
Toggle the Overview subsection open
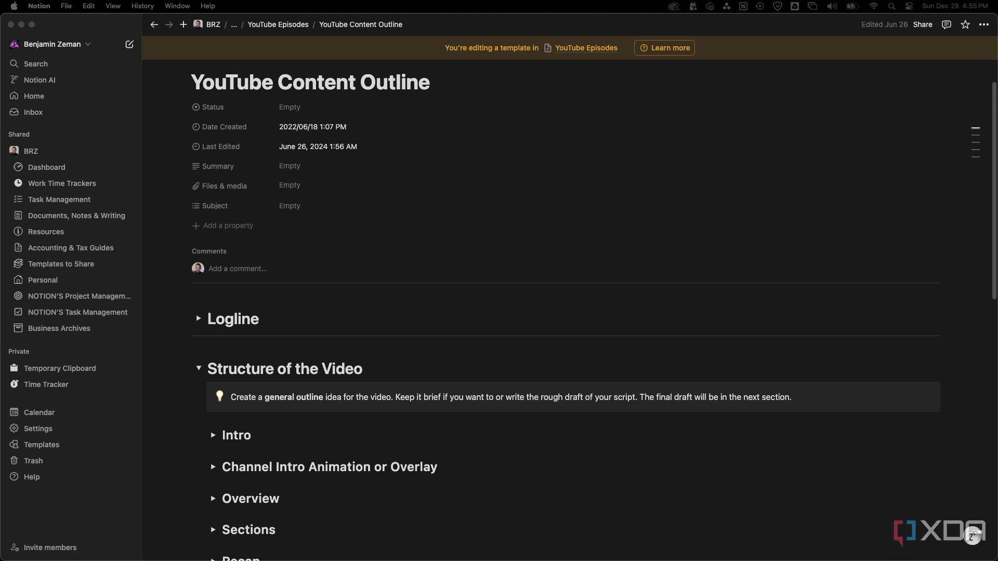coord(214,499)
